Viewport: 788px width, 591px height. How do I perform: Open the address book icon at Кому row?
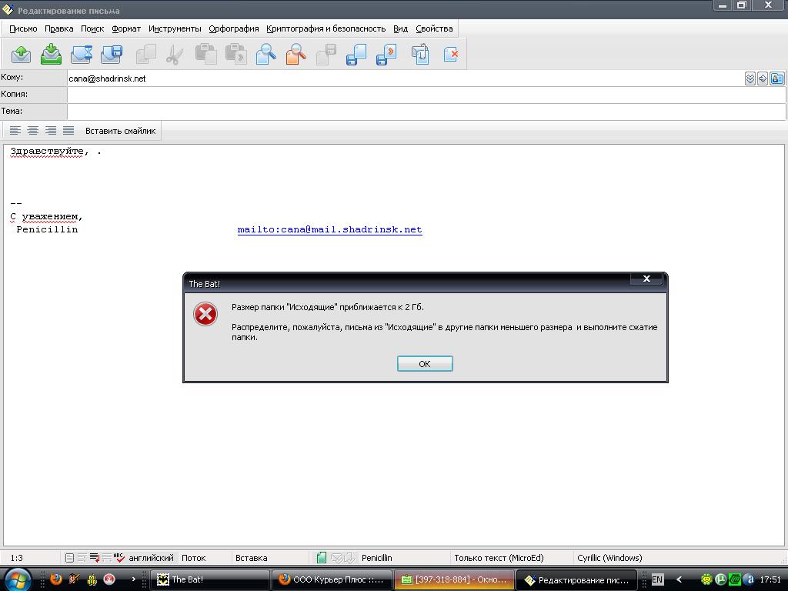point(777,78)
